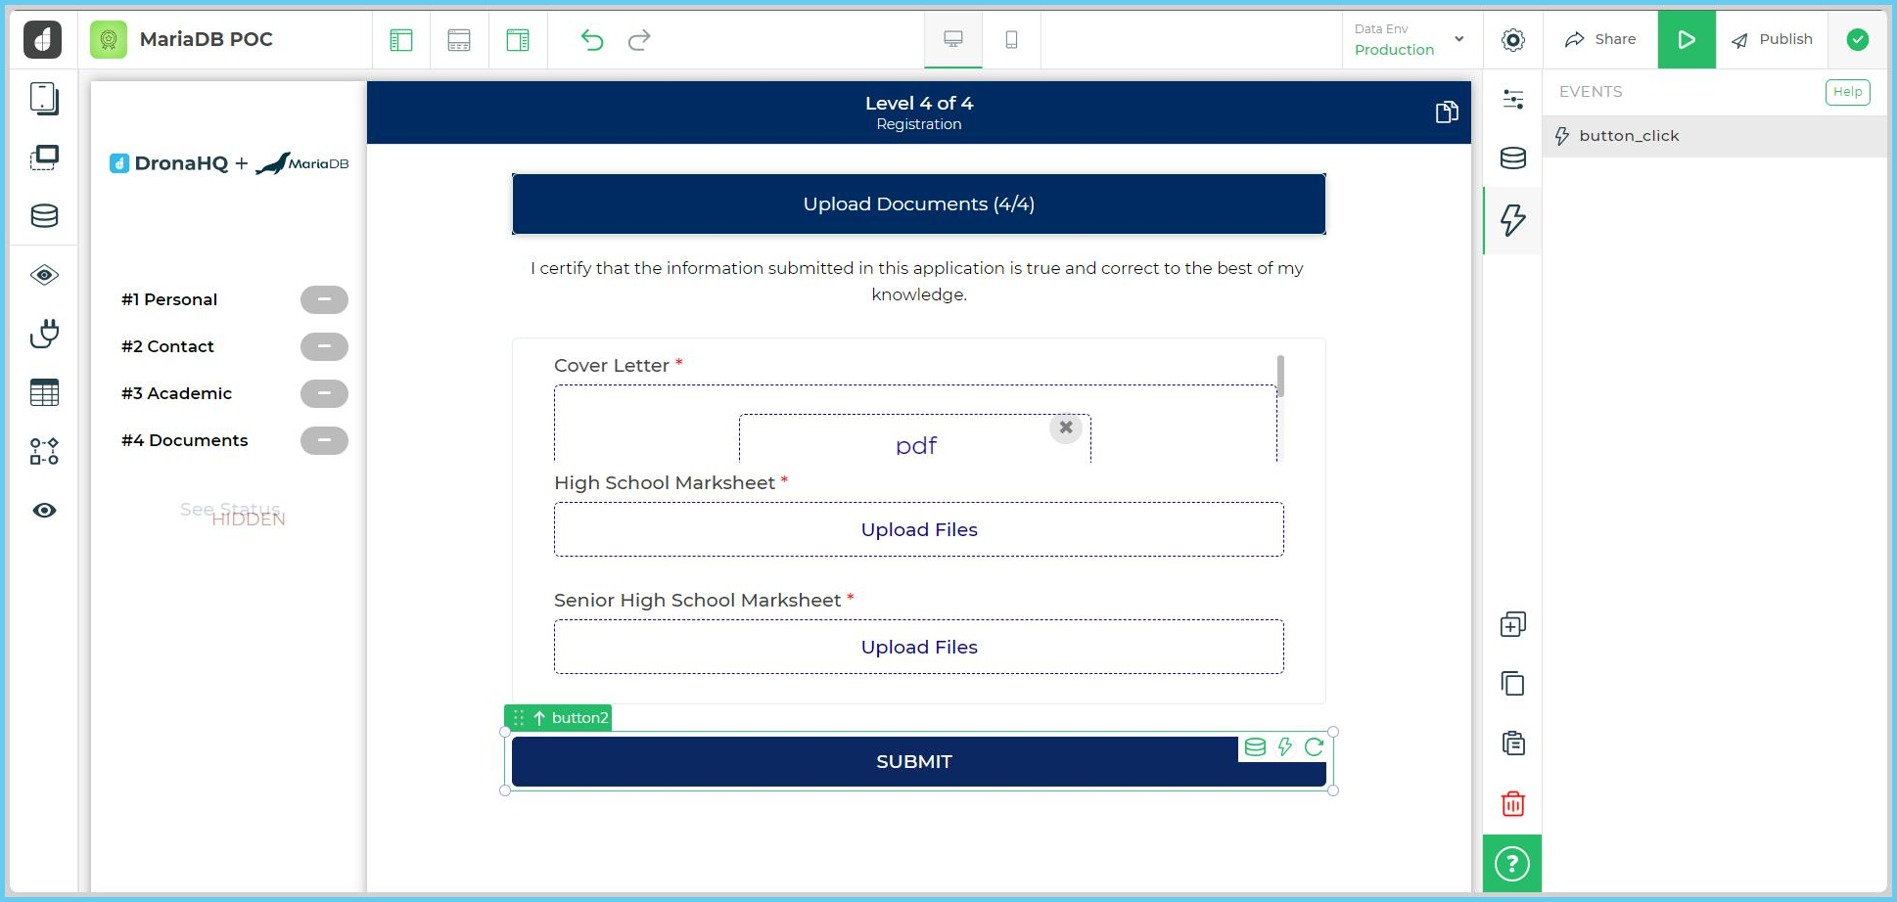Image resolution: width=1897 pixels, height=902 pixels.
Task: Toggle the preview eye icon in left sidebar
Action: tap(44, 511)
